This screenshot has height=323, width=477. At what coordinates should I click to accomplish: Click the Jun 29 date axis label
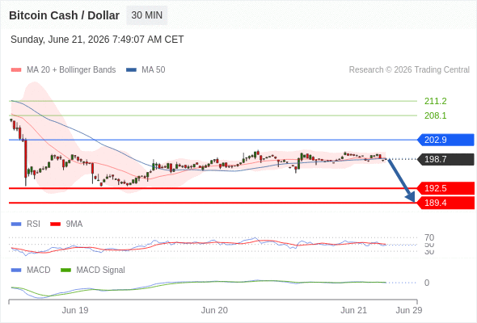409,311
